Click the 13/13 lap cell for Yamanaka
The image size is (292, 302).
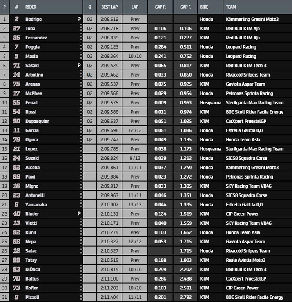[135, 205]
